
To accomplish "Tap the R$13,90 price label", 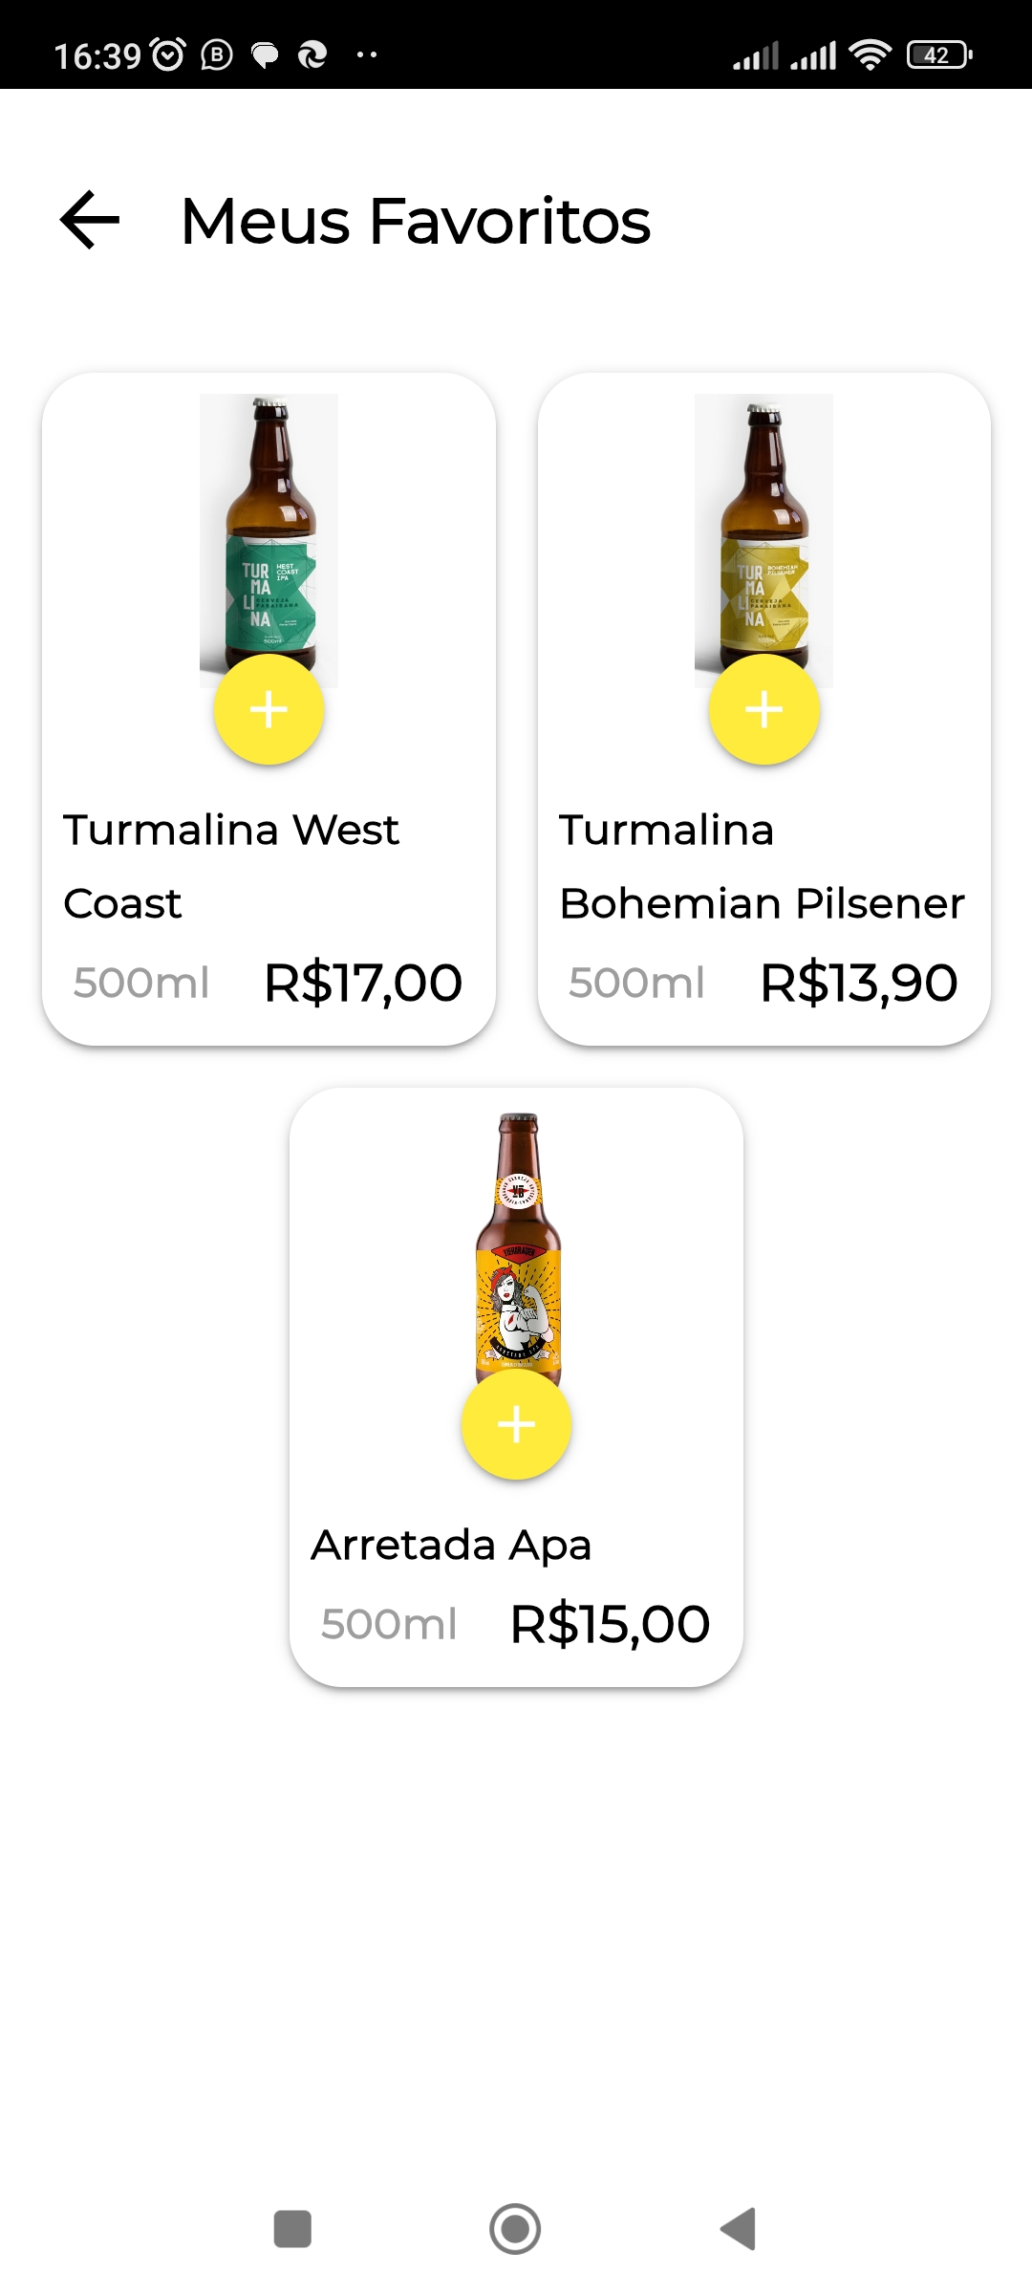I will [858, 983].
